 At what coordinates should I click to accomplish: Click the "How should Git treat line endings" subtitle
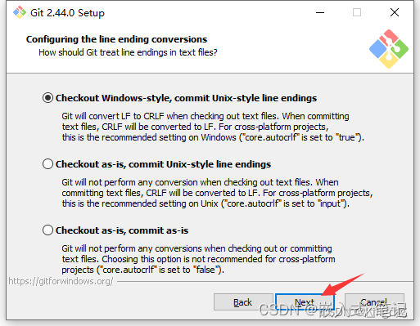coord(128,52)
